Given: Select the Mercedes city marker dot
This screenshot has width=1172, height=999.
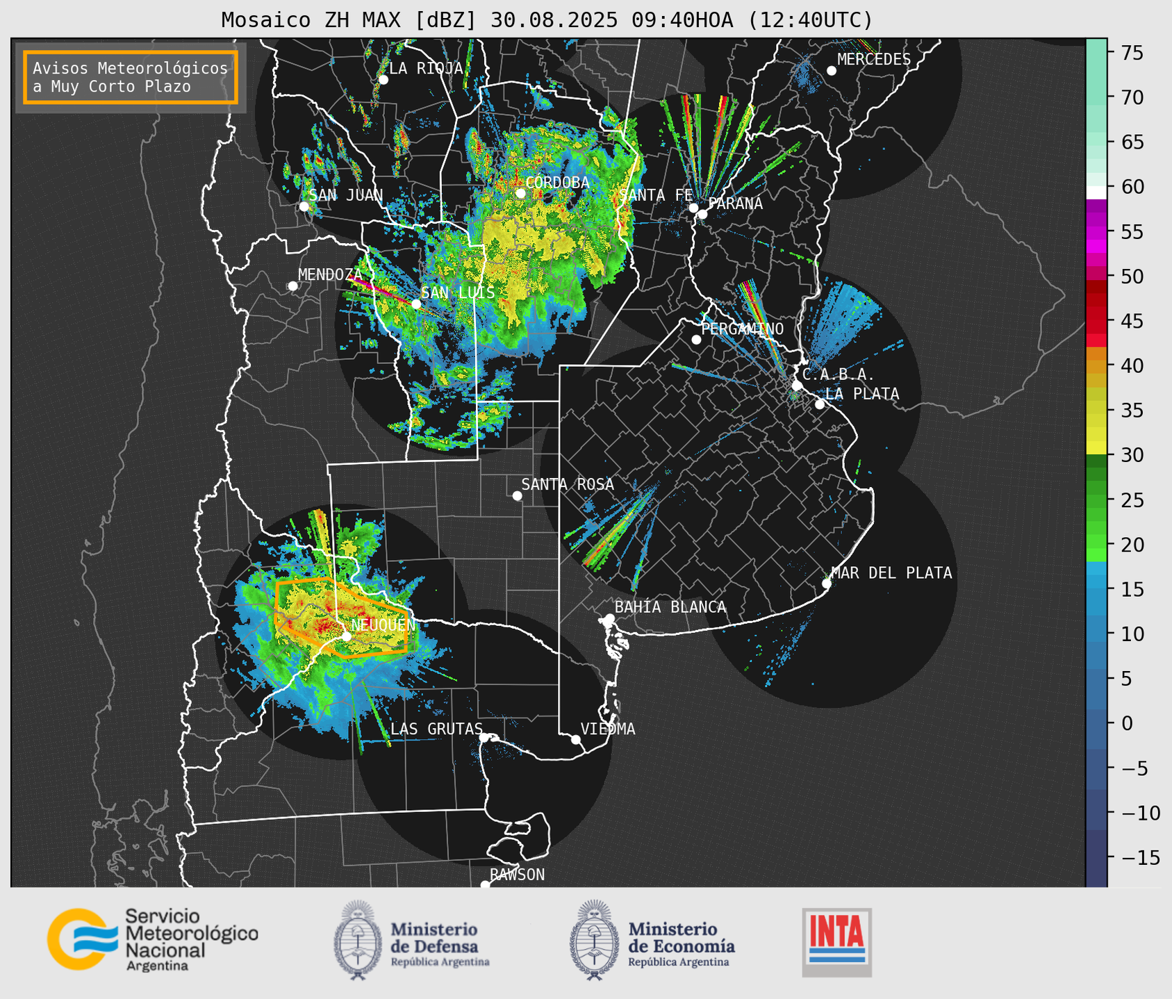Looking at the screenshot, I should pos(831,71).
